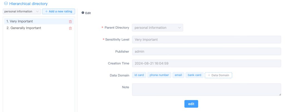Click the Creation Time label

[x=119, y=63]
